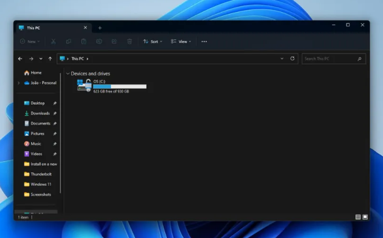Go forward with the right arrow
383x238 pixels.
[31, 59]
